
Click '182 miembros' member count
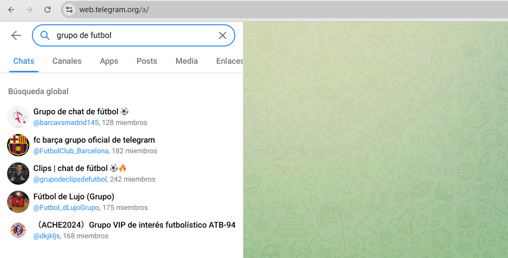[x=135, y=151]
